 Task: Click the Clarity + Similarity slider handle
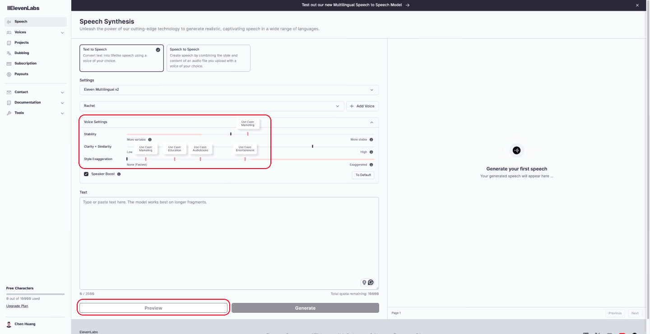click(312, 146)
